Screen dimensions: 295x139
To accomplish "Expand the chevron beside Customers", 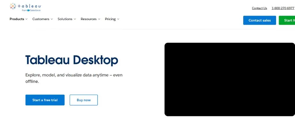I will coord(52,19).
